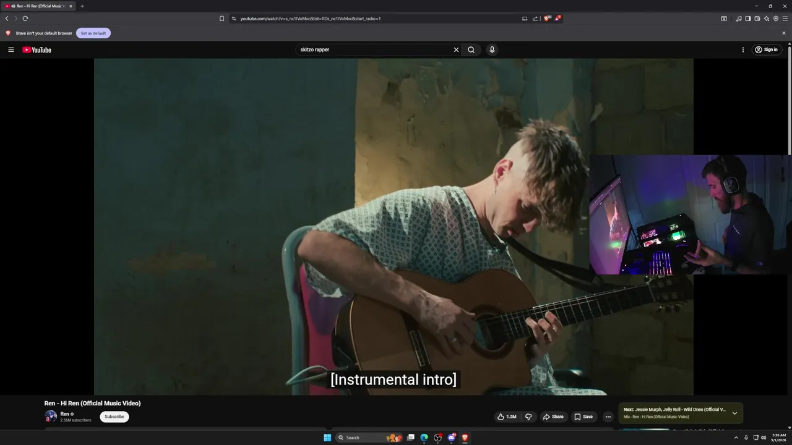The image size is (792, 445).
Task: Open YouTube settings three-dot menu
Action: [x=743, y=49]
